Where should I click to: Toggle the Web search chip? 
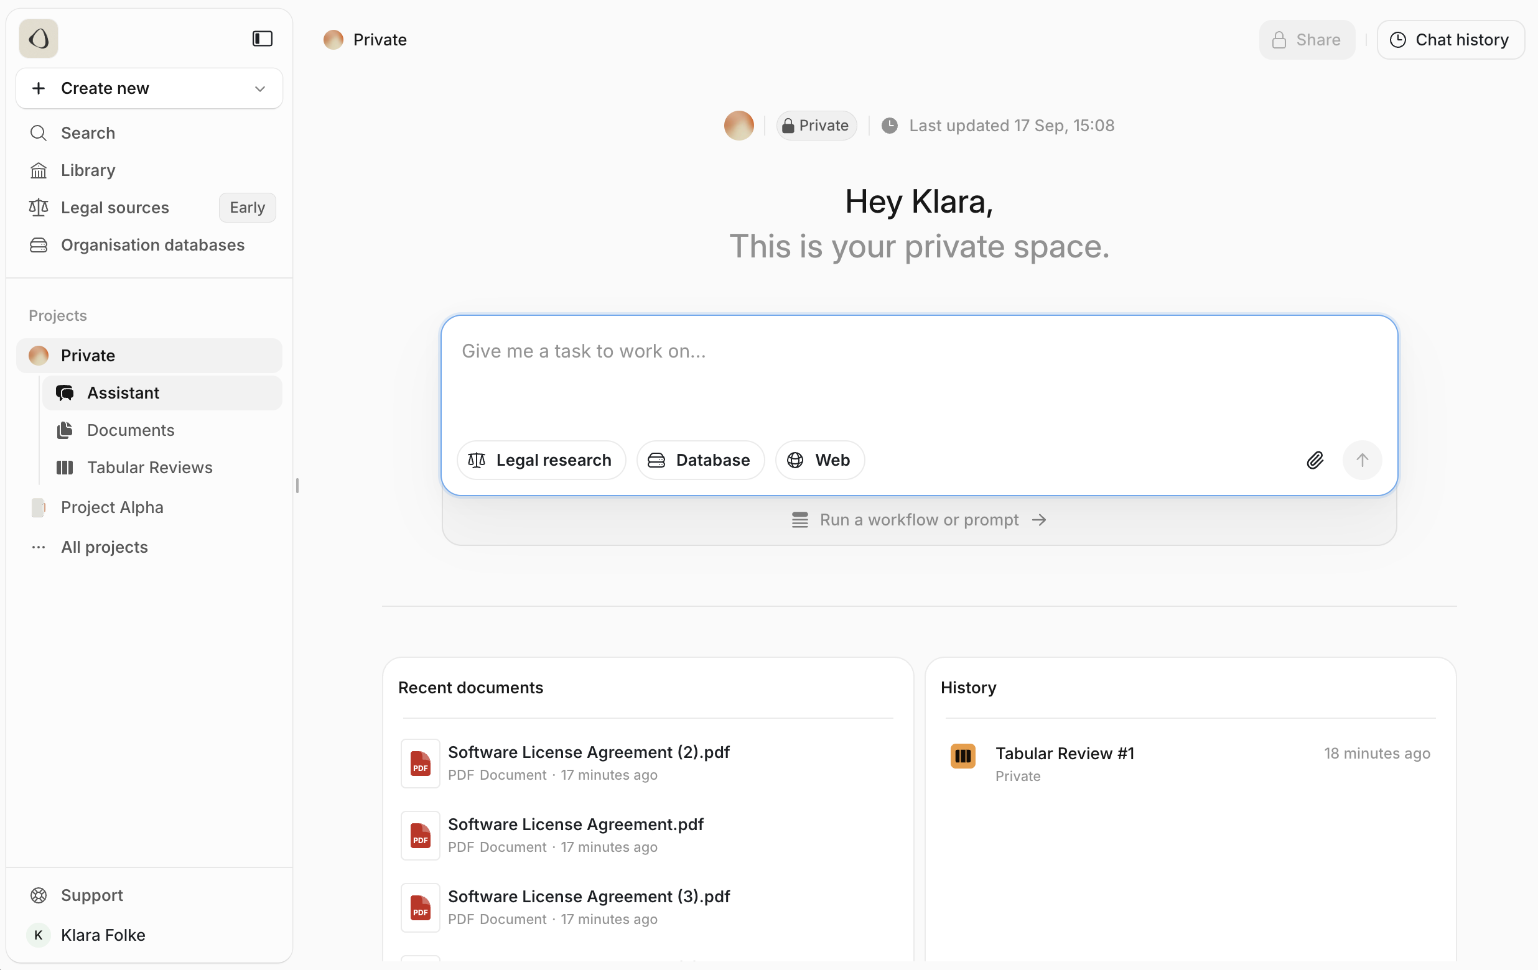[x=819, y=460]
